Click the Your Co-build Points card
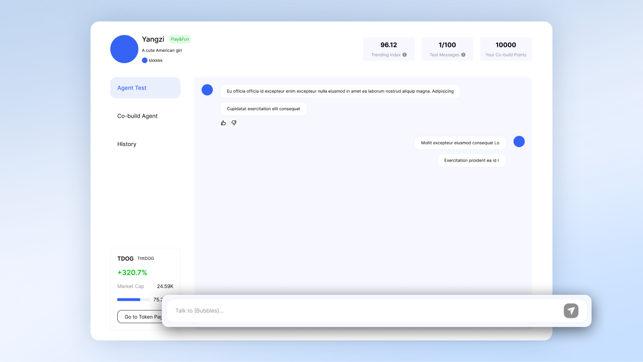Image resolution: width=643 pixels, height=362 pixels. [x=505, y=49]
